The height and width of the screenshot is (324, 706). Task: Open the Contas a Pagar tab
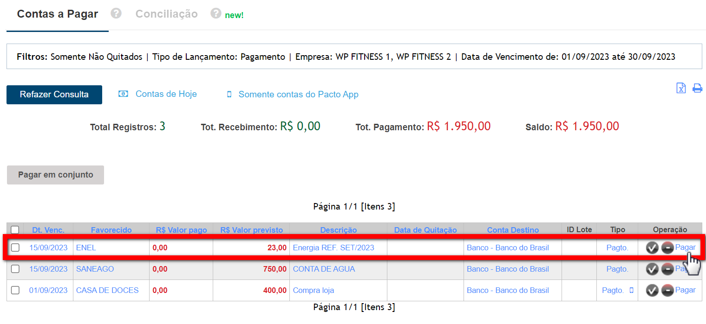58,14
